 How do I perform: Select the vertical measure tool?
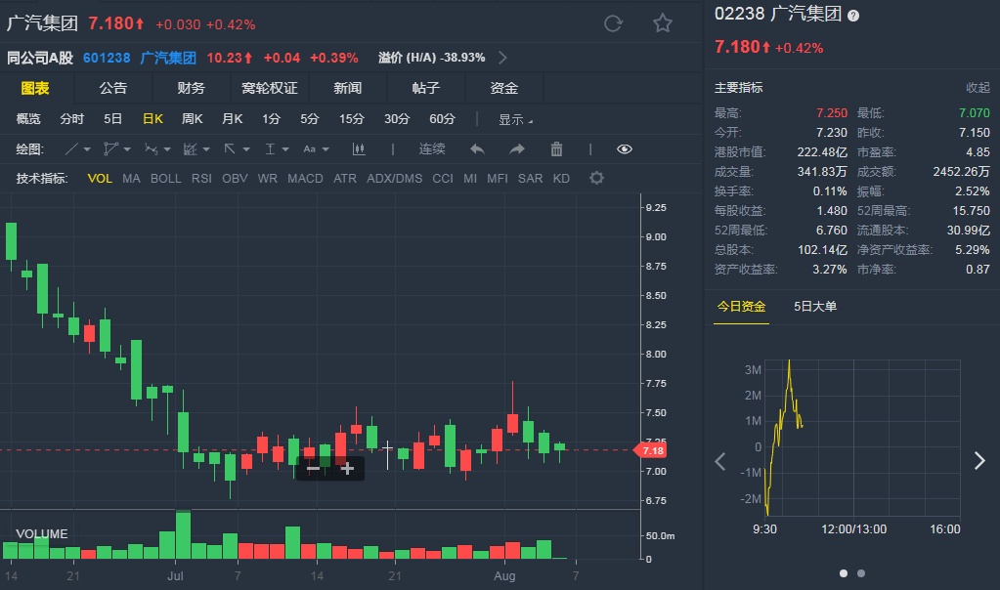click(270, 149)
